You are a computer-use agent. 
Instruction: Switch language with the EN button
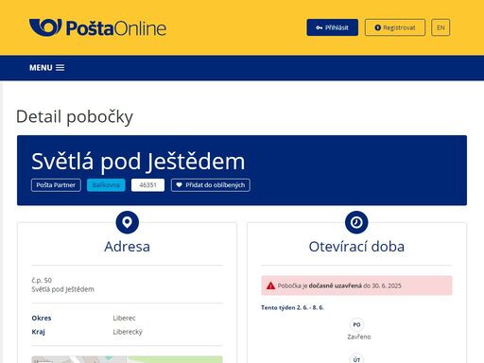(x=441, y=27)
